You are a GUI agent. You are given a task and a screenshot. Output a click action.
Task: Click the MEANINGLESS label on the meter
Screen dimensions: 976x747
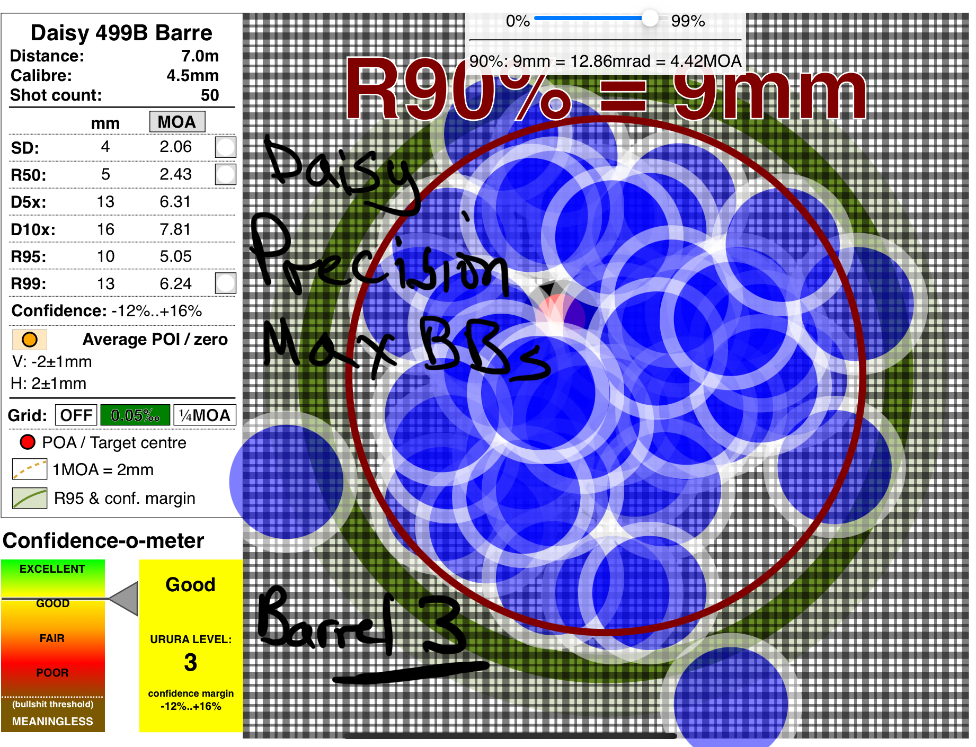pyautogui.click(x=52, y=722)
